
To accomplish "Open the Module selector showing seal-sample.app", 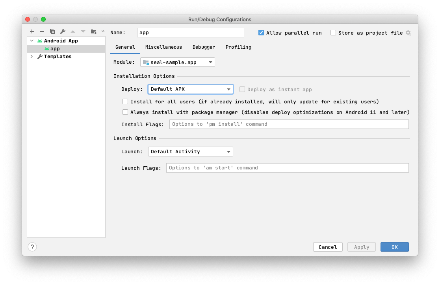I will [177, 62].
